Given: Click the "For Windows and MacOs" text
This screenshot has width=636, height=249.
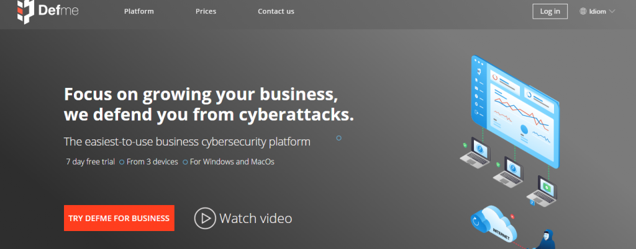Looking at the screenshot, I should 232,162.
